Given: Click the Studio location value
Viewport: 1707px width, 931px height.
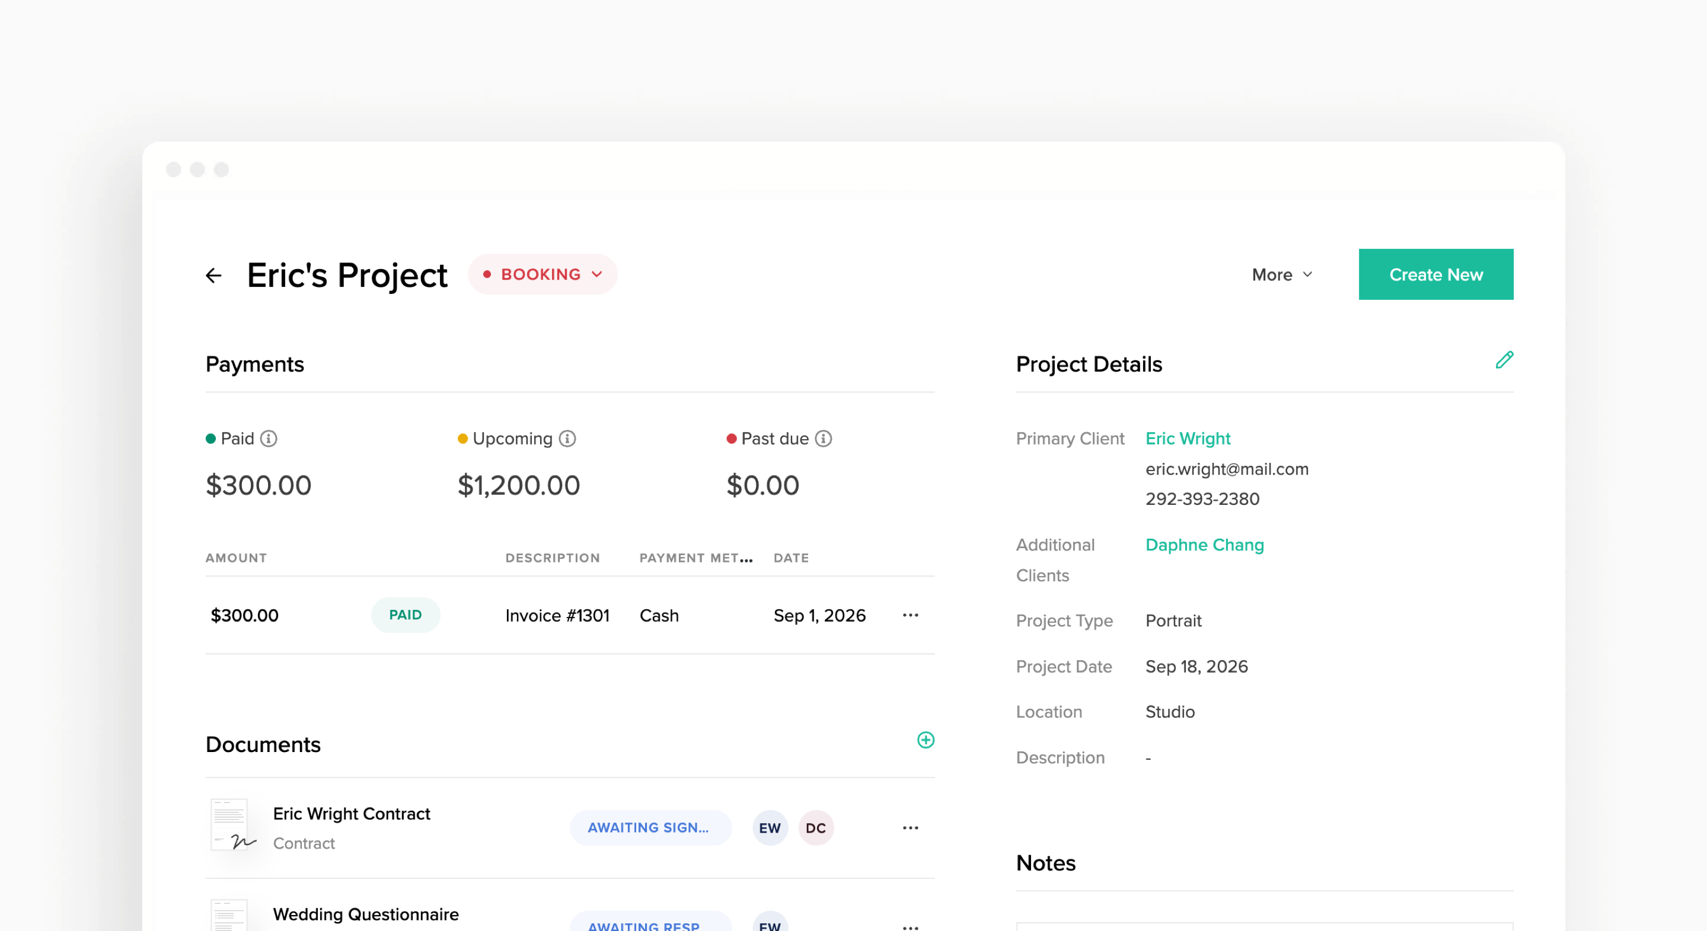Looking at the screenshot, I should pyautogui.click(x=1170, y=712).
